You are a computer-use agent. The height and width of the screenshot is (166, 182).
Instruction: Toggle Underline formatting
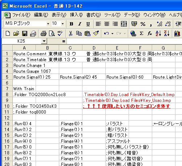pos(88,24)
